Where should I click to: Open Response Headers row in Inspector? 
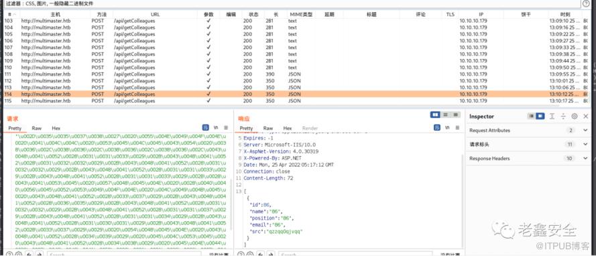coord(529,158)
